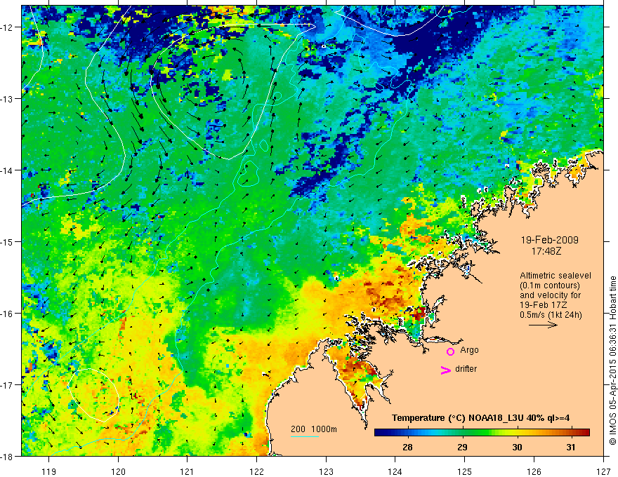Click the 30 label under color bar
Viewport: 618px width, 477px height.
(x=517, y=447)
